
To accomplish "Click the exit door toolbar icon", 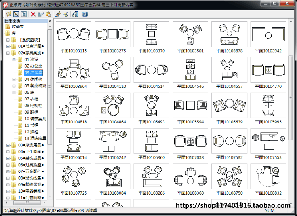I will point(75,14).
